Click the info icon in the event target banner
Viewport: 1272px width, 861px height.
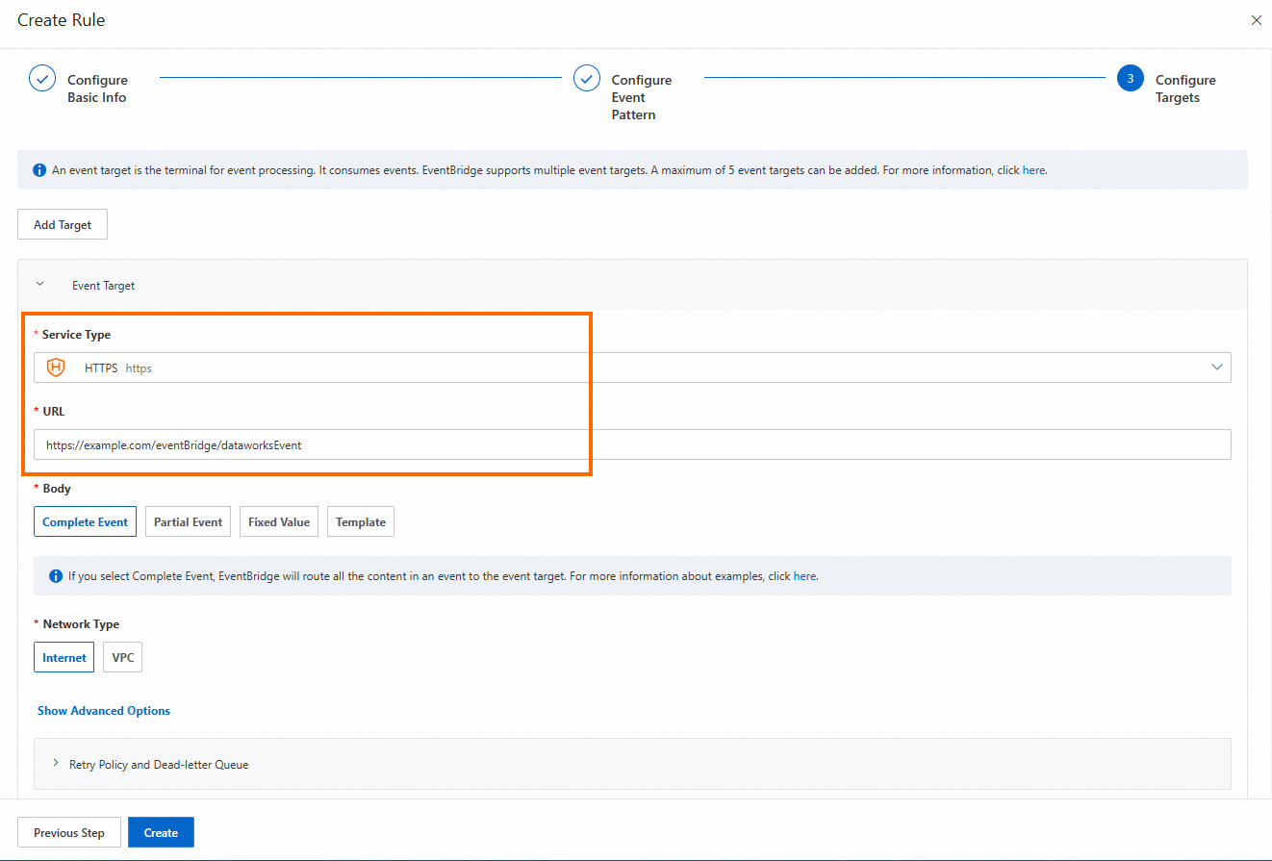39,170
